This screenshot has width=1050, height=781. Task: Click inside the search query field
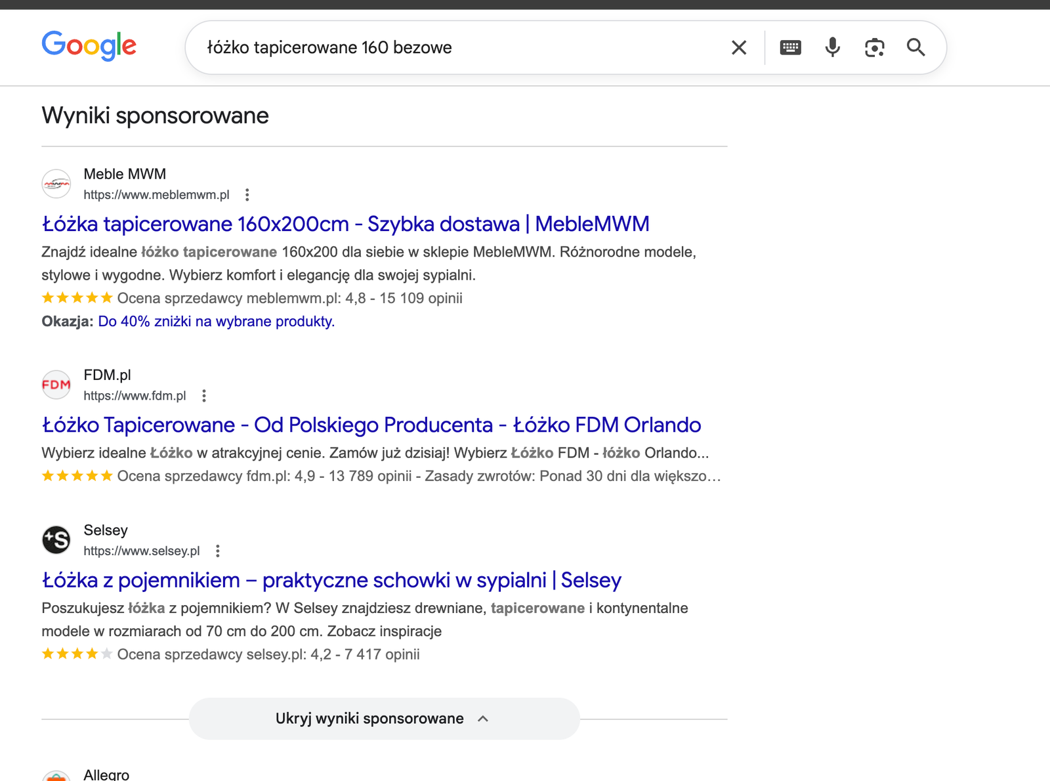pos(459,47)
